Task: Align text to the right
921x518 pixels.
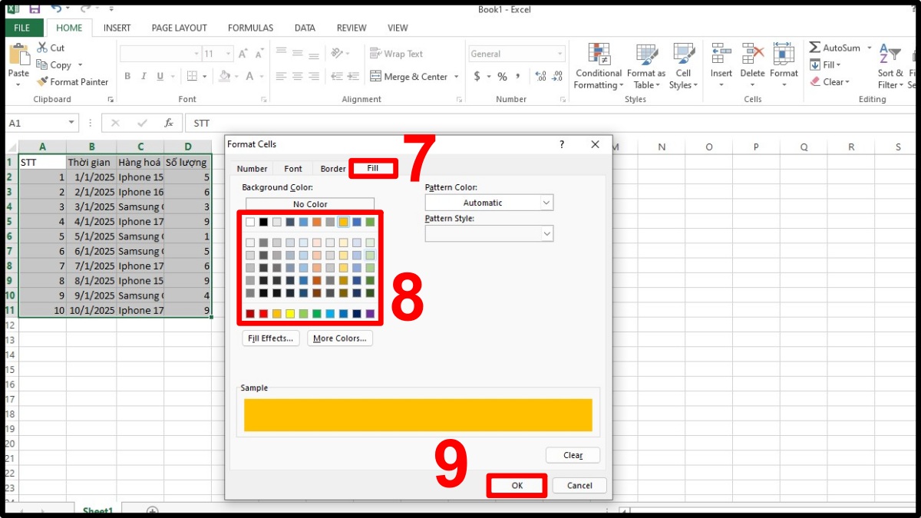Action: tap(315, 76)
